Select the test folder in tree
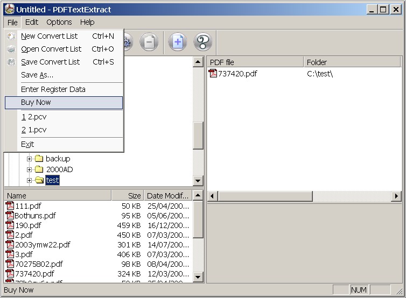Viewport: 406px width, 298px height. [53, 180]
